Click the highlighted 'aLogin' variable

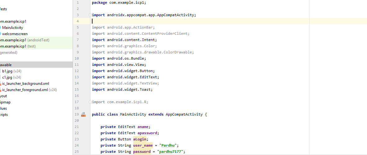140,139
